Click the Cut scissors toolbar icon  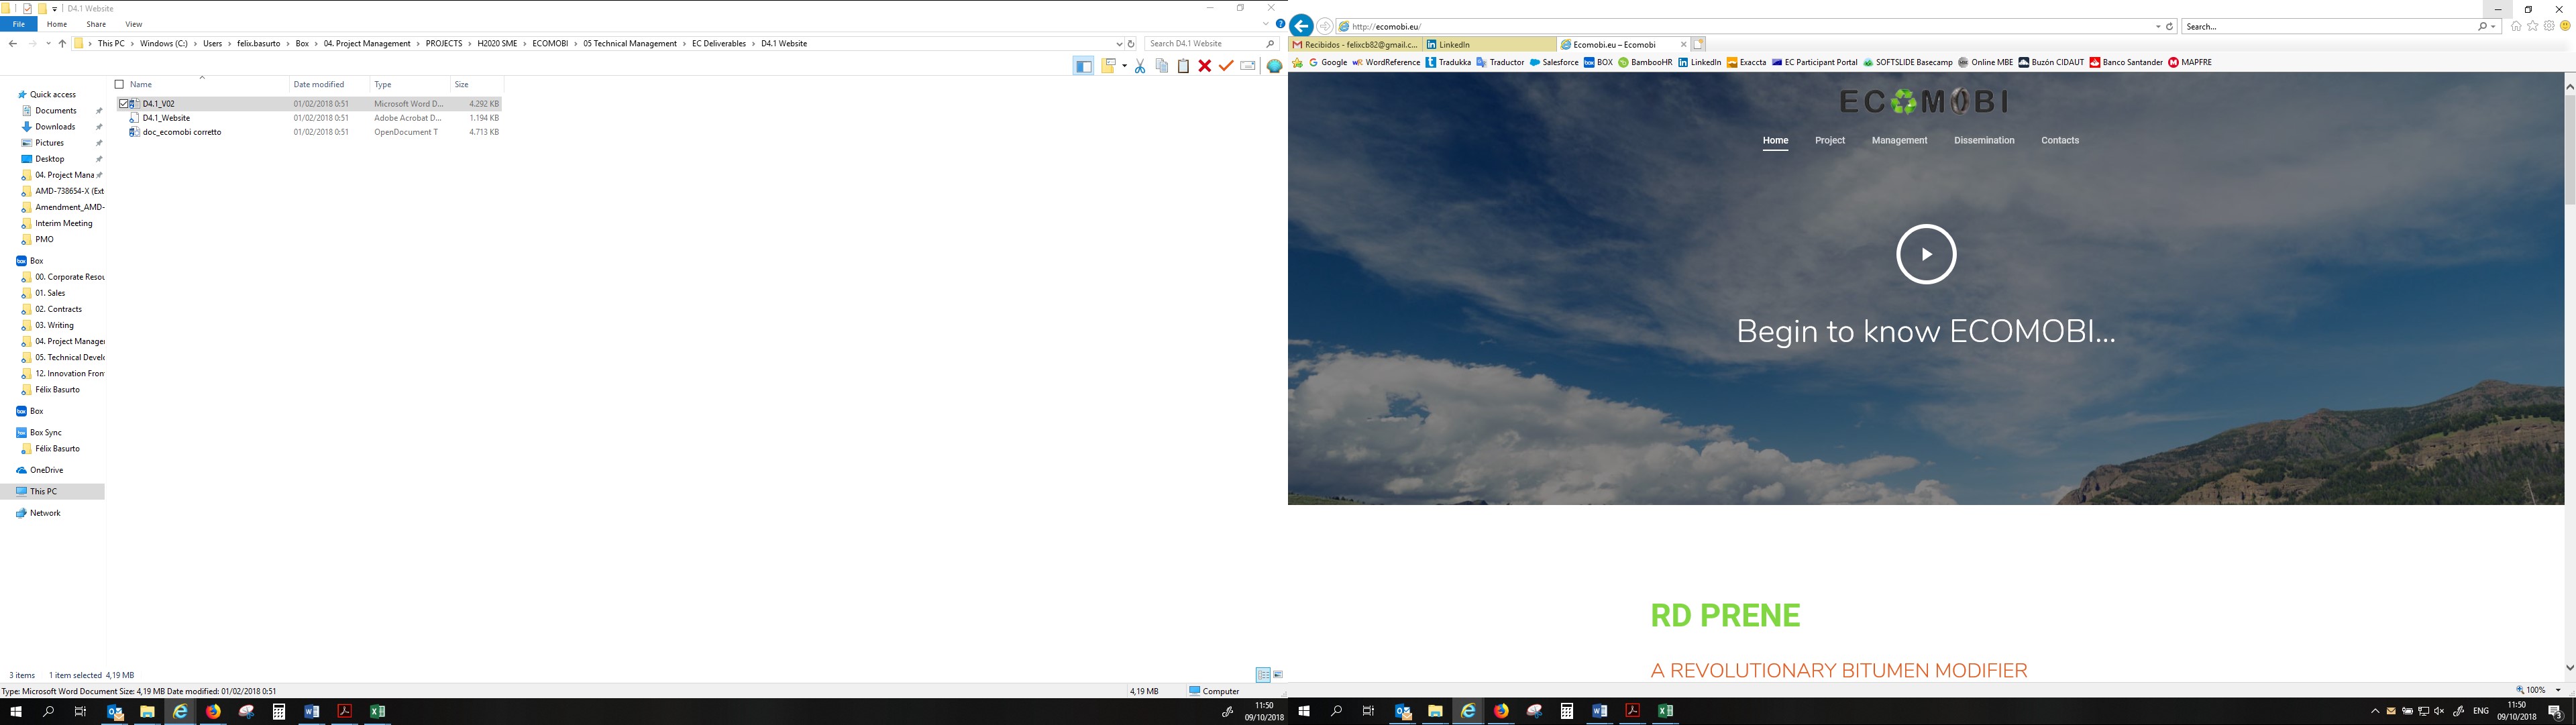1139,66
